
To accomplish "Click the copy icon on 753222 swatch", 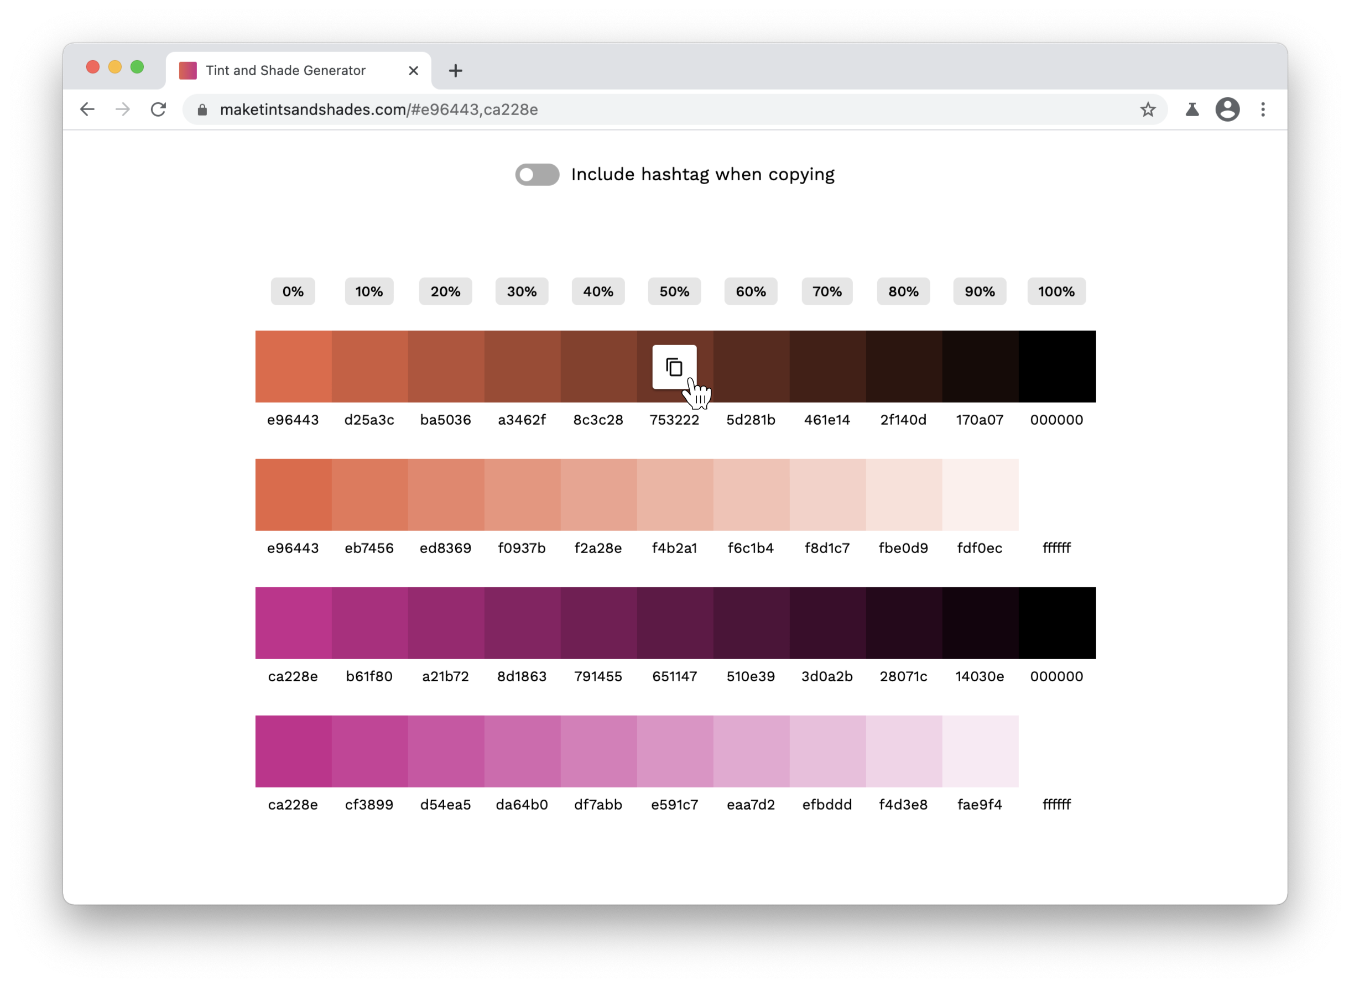I will pyautogui.click(x=674, y=367).
